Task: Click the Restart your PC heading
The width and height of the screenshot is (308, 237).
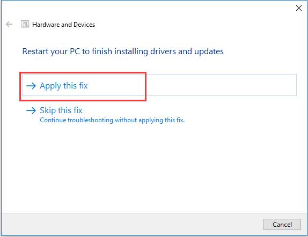Action: 123,51
